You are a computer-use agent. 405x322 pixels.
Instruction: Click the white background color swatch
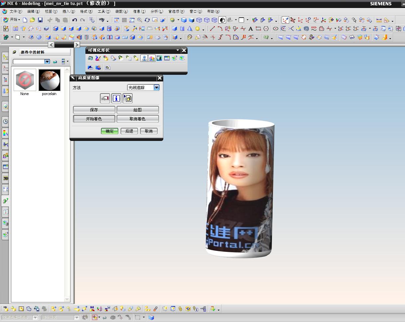[242, 20]
